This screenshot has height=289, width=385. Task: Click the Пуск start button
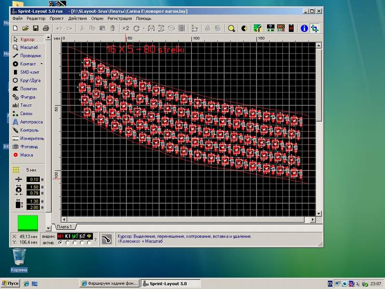coord(11,283)
